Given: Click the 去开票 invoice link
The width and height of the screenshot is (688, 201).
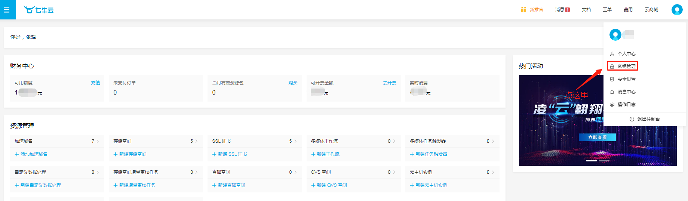Looking at the screenshot, I should (x=390, y=83).
